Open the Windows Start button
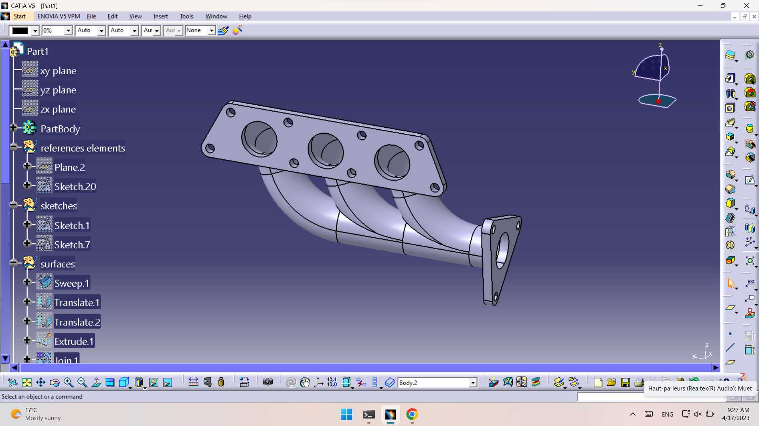759x426 pixels. 346,415
